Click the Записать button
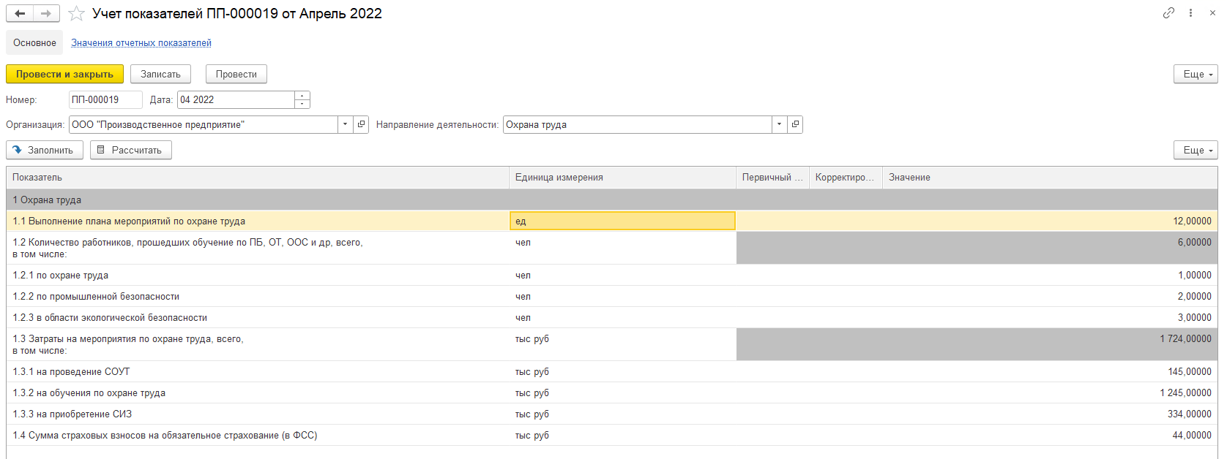The image size is (1227, 459). click(x=160, y=74)
